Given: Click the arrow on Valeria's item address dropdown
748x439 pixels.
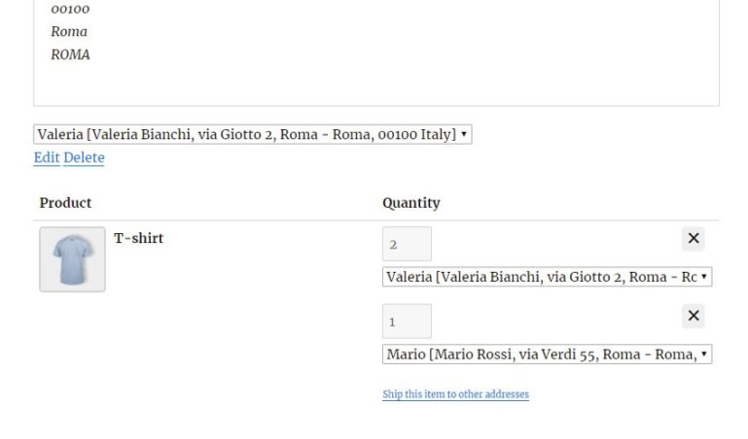Looking at the screenshot, I should (704, 276).
